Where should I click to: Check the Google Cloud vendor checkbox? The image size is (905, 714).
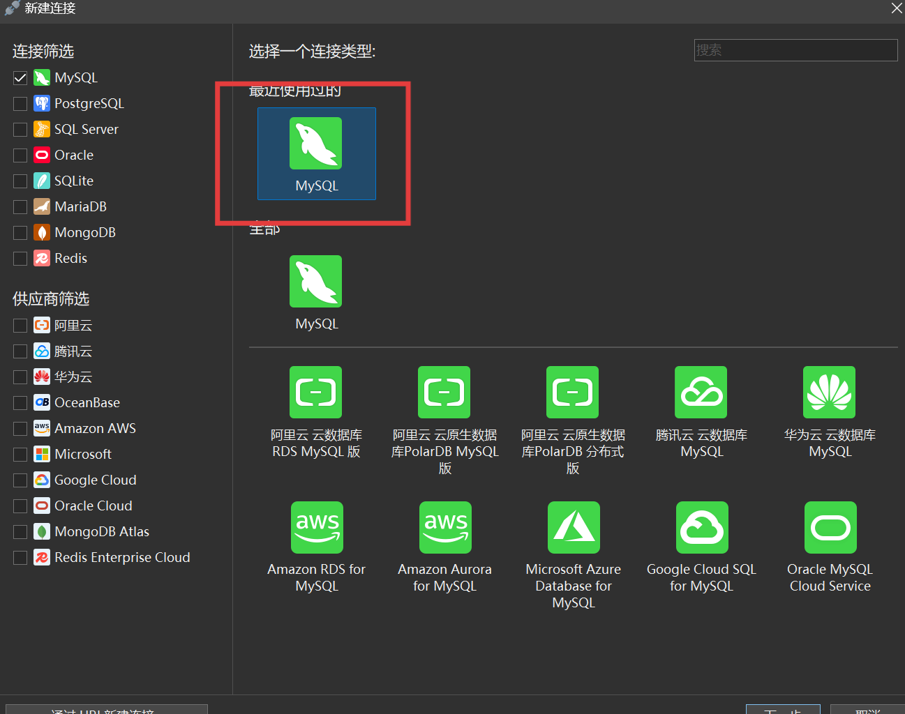click(20, 480)
